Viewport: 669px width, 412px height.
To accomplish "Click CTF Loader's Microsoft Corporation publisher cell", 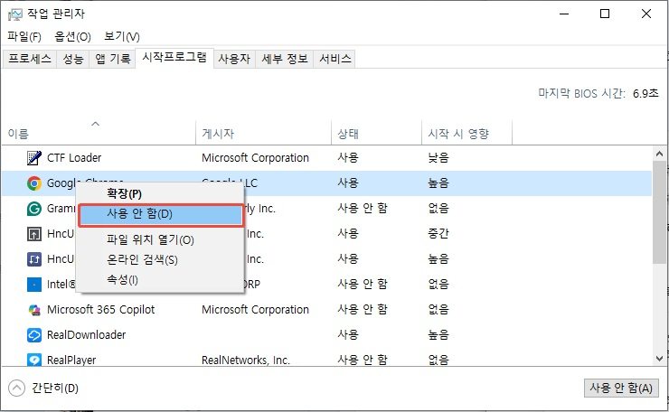I will [x=255, y=158].
